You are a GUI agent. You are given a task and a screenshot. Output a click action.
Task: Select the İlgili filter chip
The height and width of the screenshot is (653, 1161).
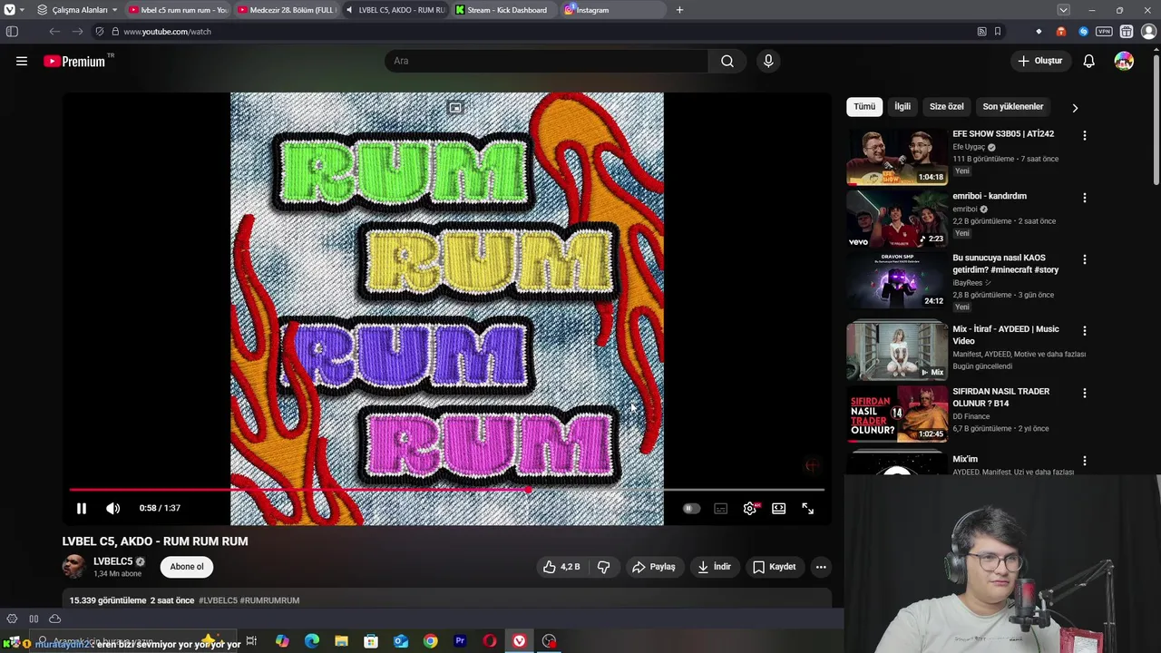902,106
